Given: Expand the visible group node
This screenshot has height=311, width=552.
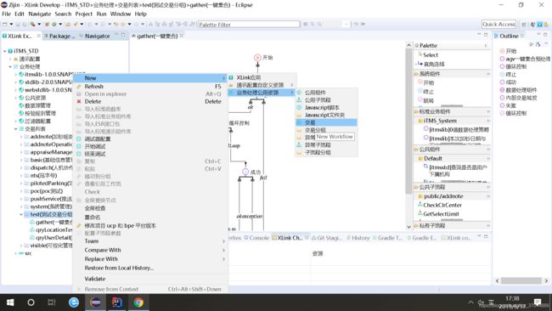Looking at the screenshot, I should pos(21,246).
